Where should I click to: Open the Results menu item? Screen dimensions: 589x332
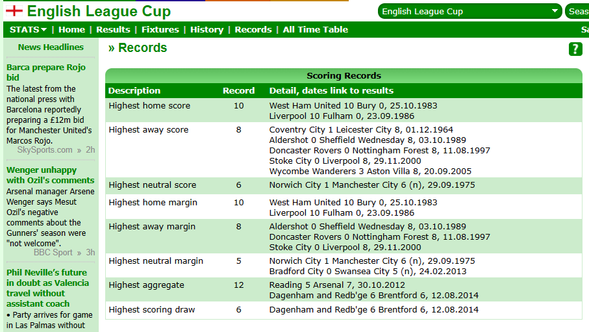(113, 29)
